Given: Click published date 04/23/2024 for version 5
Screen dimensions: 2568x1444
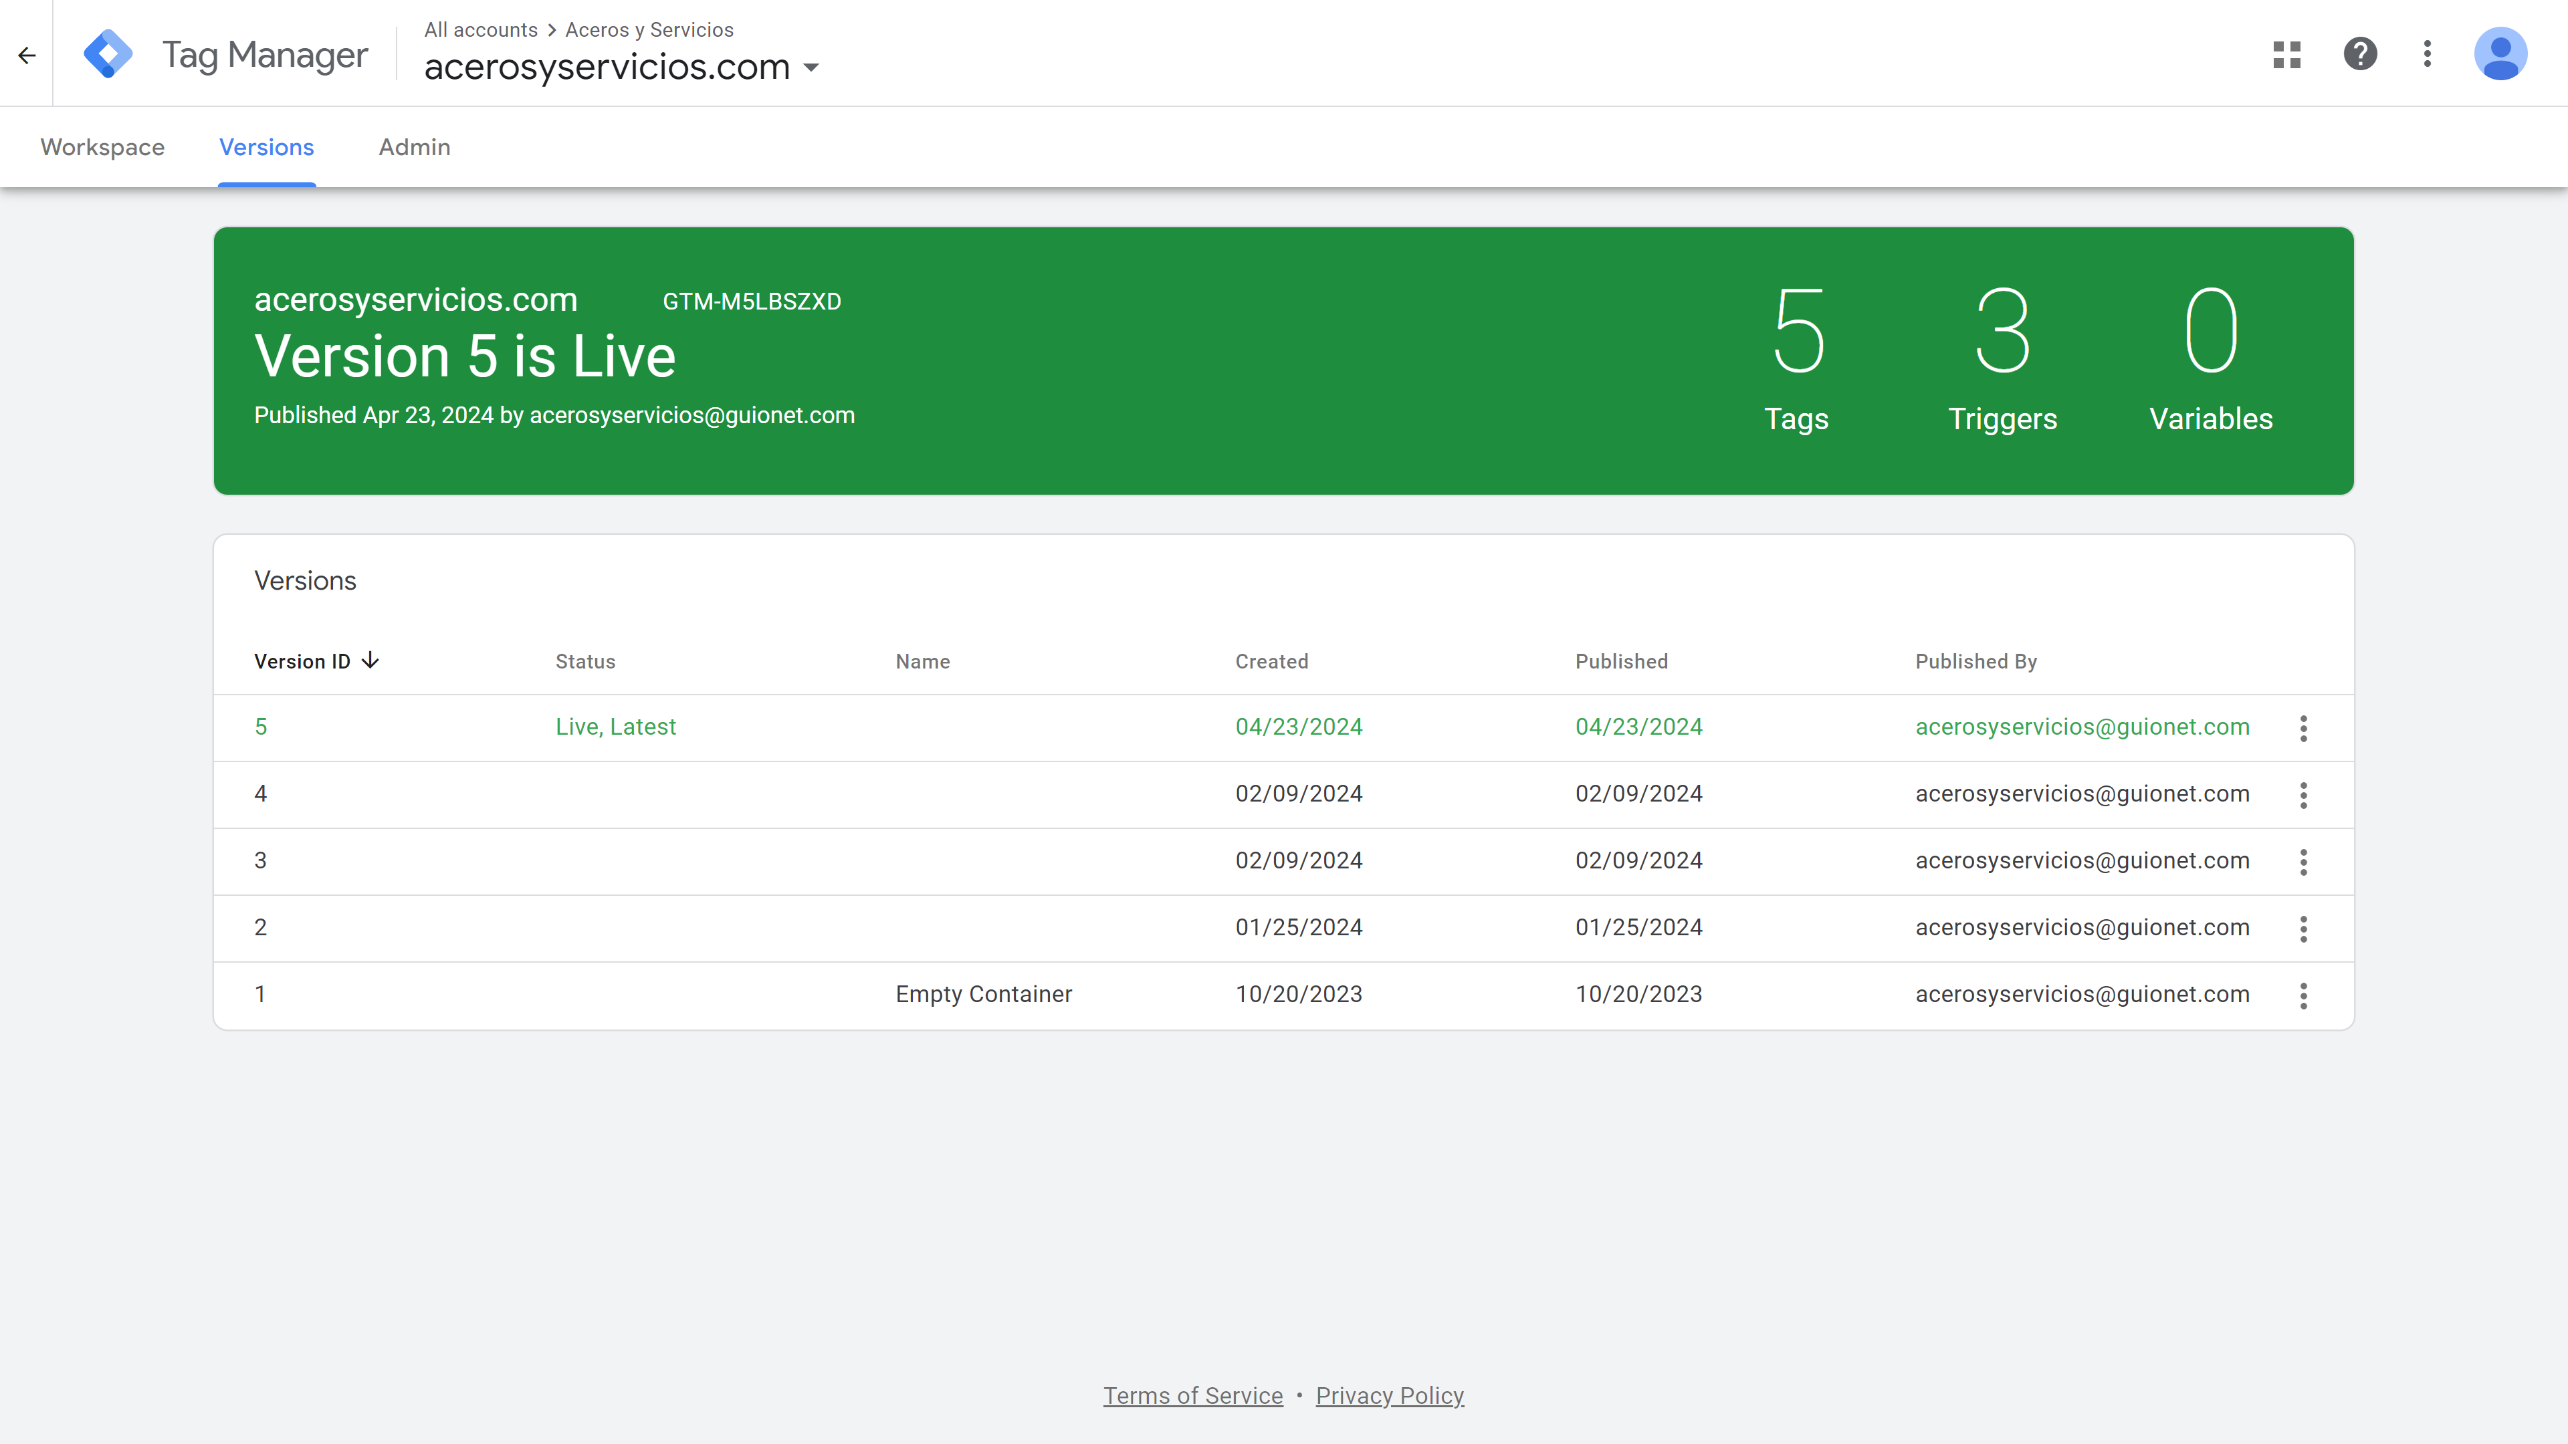Looking at the screenshot, I should [1638, 727].
